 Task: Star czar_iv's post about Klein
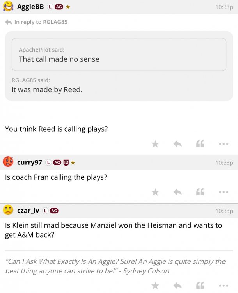[x=155, y=286]
